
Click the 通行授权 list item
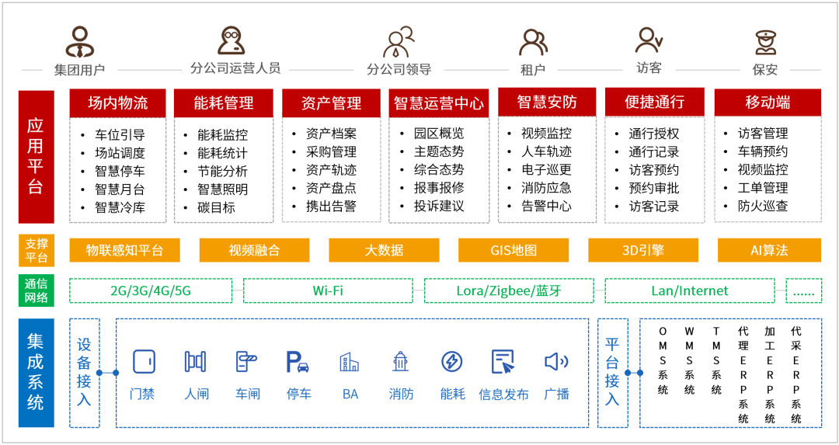click(654, 134)
